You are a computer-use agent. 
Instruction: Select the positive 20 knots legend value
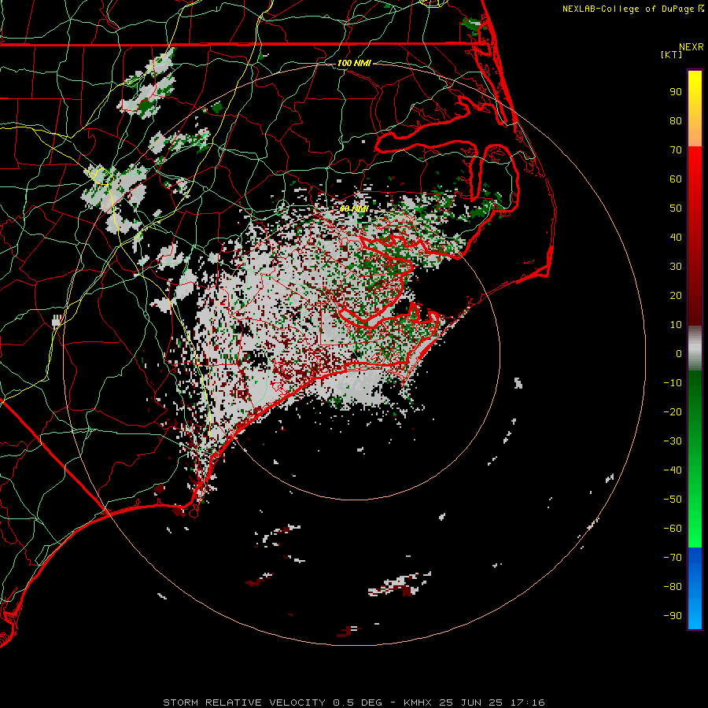(676, 295)
